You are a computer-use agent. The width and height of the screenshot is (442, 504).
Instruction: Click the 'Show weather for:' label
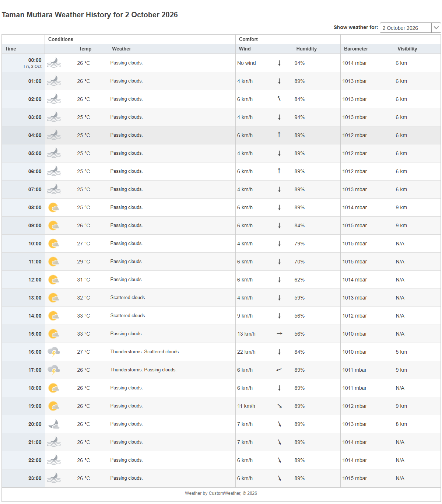pyautogui.click(x=356, y=27)
